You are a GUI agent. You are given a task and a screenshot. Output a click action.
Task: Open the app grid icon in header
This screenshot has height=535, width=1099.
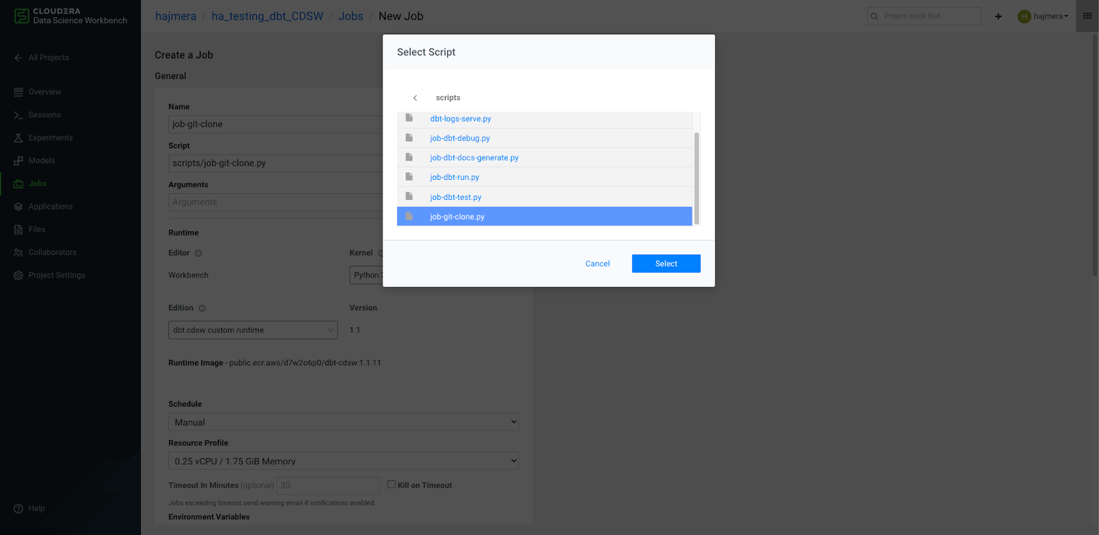[1087, 16]
